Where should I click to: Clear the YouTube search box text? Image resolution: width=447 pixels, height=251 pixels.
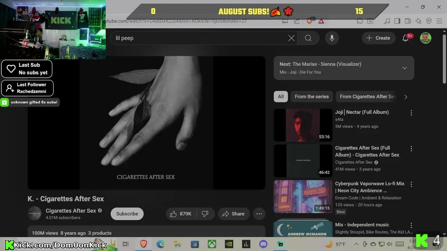(x=291, y=38)
